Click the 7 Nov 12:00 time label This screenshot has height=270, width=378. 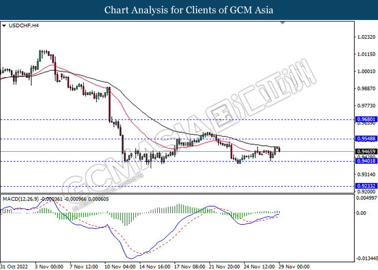[x=84, y=267]
